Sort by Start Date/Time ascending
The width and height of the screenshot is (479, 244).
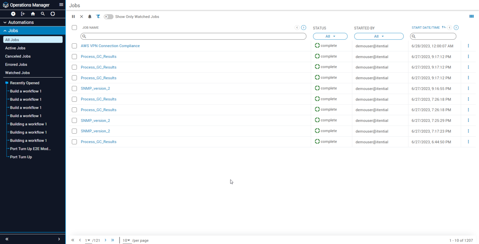click(444, 27)
